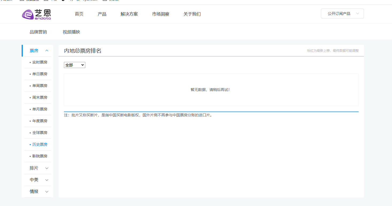The height and width of the screenshot is (206, 392).
Task: Select 单日票房 in sidebar
Action: (x=40, y=74)
